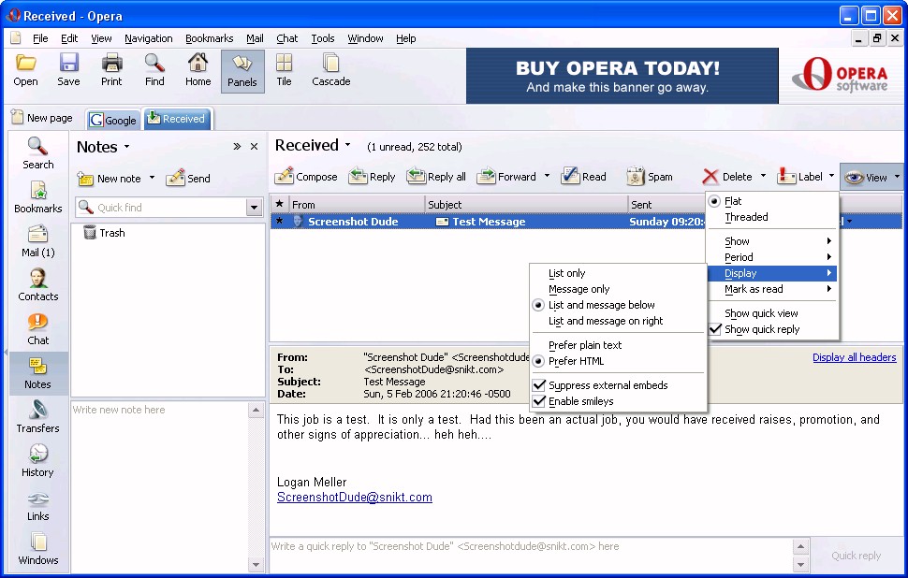Click the Reply all toolbar icon
The height and width of the screenshot is (578, 908).
click(417, 176)
